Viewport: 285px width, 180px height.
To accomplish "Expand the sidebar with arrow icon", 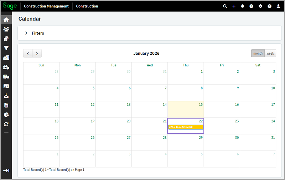I will (6, 171).
